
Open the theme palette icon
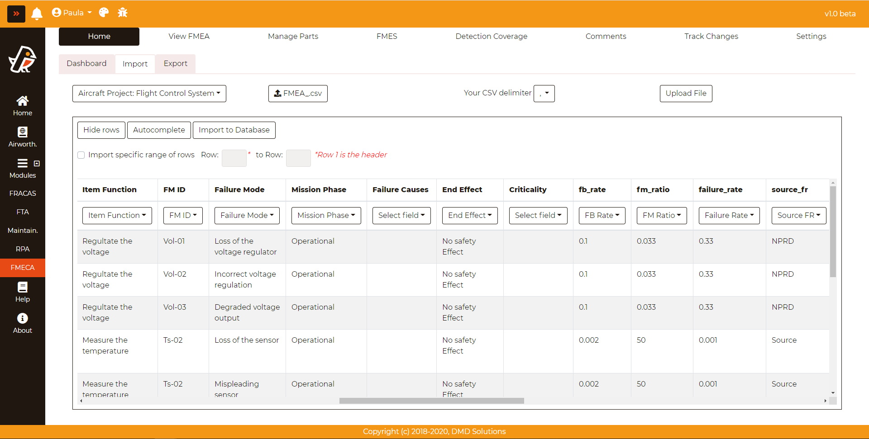click(104, 13)
